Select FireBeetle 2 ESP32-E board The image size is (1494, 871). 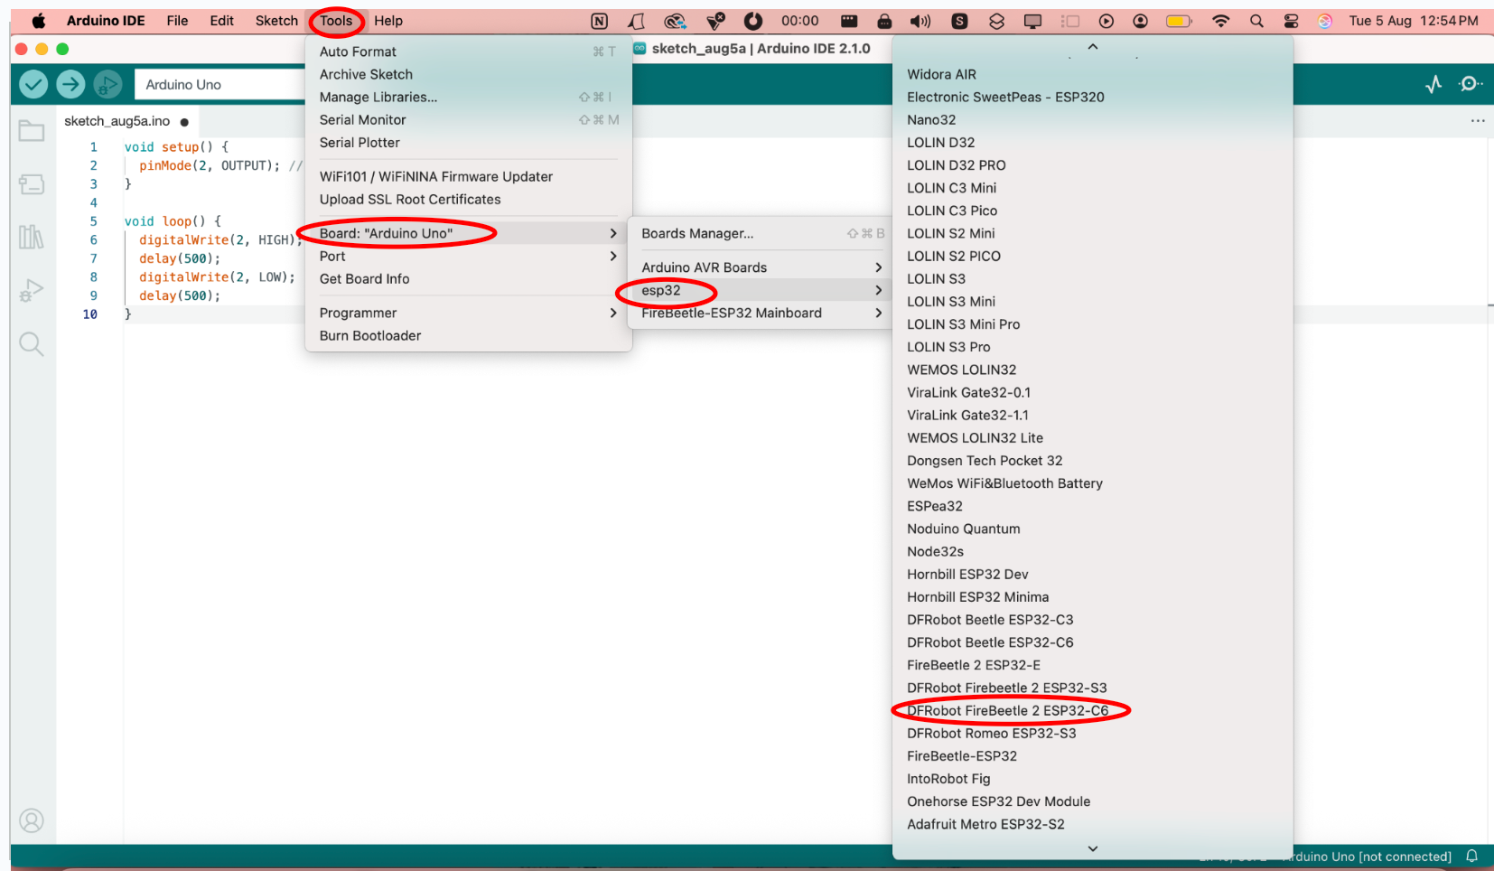[x=1093, y=665]
